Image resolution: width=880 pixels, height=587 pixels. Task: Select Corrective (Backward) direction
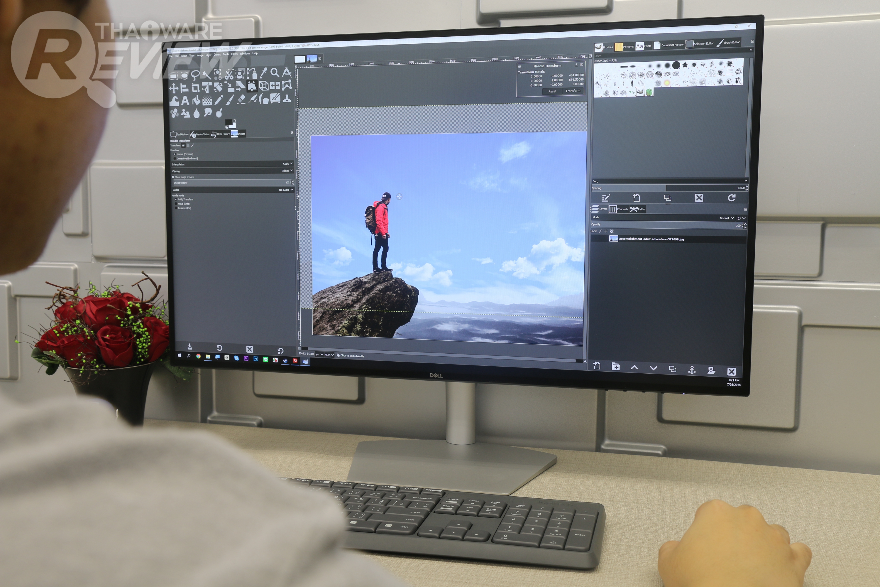(175, 158)
